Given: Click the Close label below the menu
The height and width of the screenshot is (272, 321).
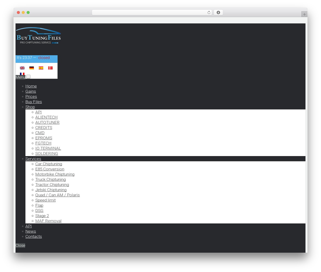Looking at the screenshot, I should click(20, 246).
